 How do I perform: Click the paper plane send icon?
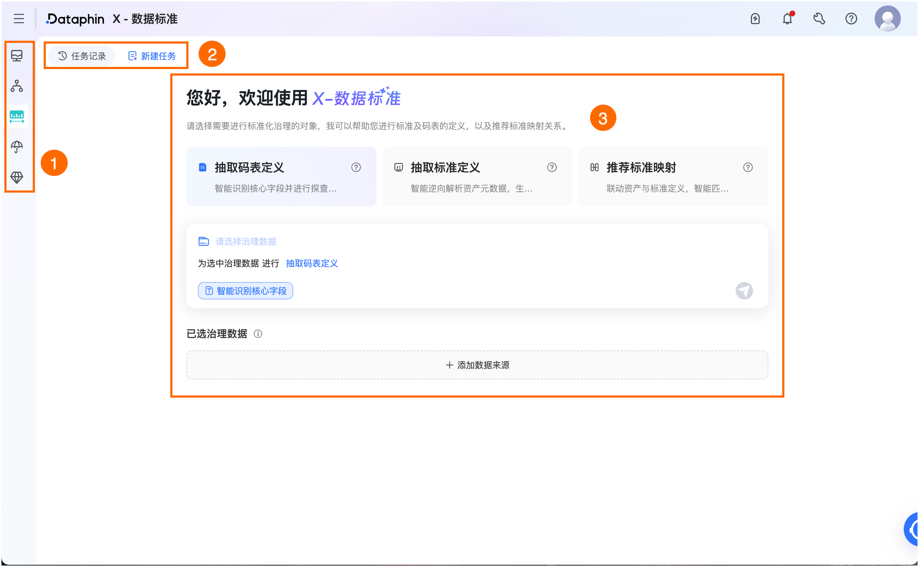coord(745,291)
